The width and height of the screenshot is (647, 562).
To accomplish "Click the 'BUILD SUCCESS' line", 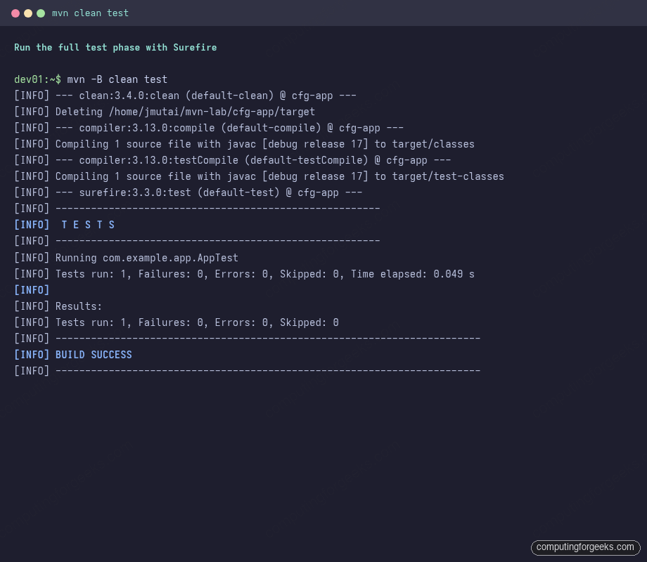I will point(73,355).
